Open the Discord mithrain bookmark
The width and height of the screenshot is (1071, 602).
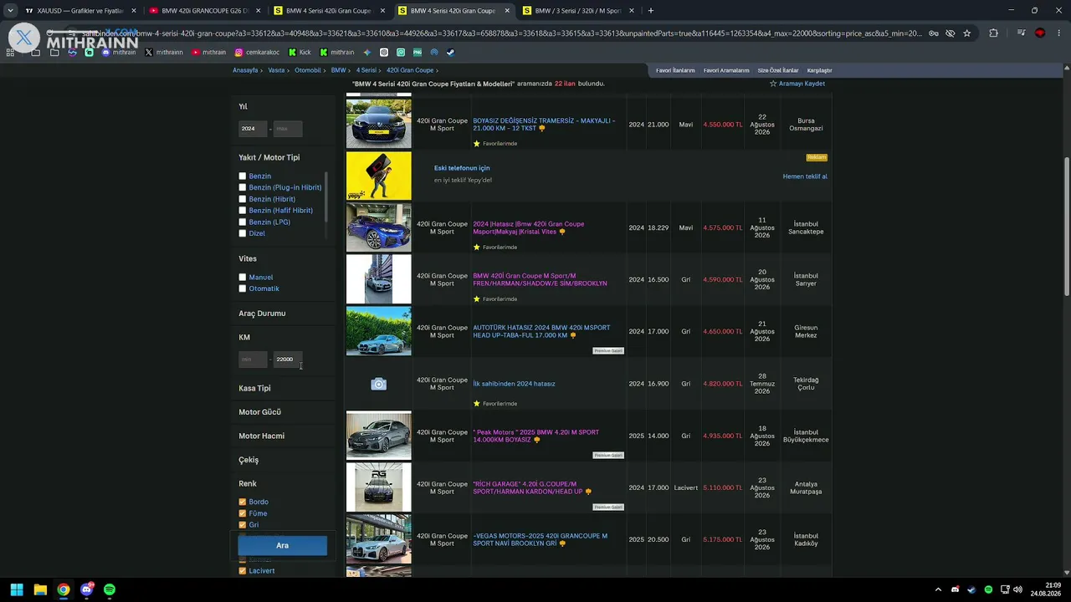[x=118, y=52]
